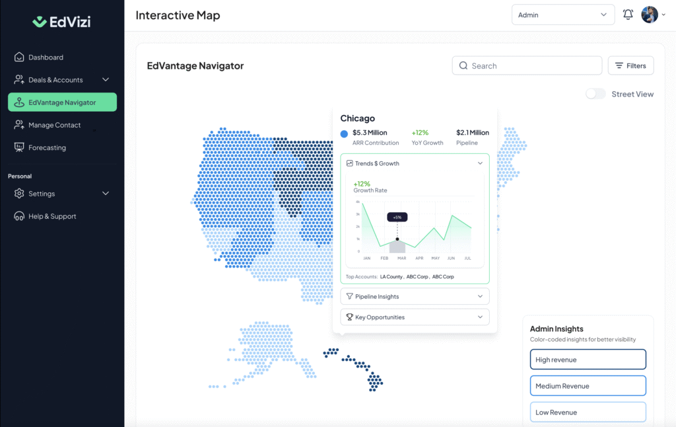Click the Manage Contact person icon
Screen dimensions: 676x427
[x=18, y=125]
